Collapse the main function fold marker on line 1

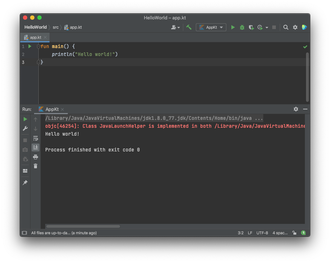tap(38, 47)
